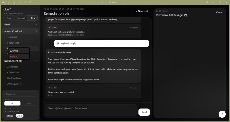Start new chat under Aurora Checkout in sidebar
The width and height of the screenshot is (230, 122).
[x=13, y=43]
